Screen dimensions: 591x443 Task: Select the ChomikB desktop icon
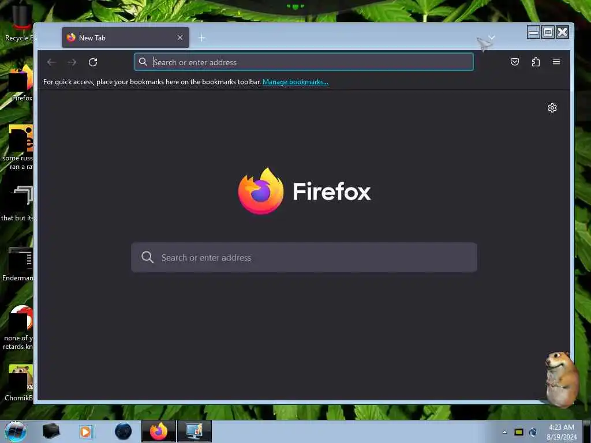point(18,383)
